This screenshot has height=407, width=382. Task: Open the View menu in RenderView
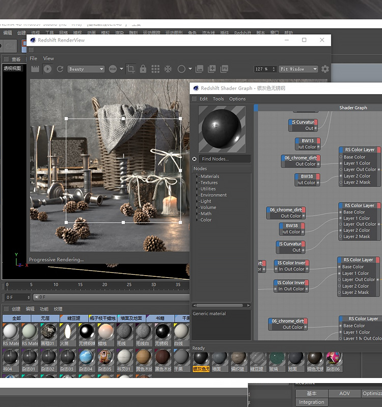[48, 59]
